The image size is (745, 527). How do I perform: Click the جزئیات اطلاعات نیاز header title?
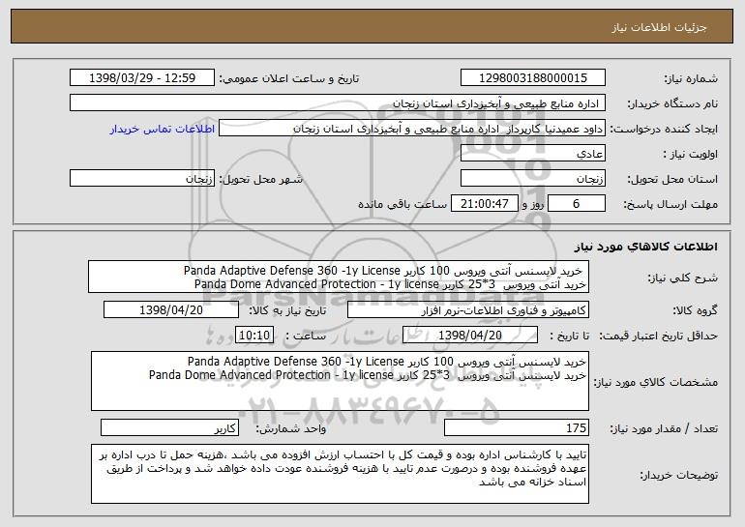pyautogui.click(x=659, y=27)
